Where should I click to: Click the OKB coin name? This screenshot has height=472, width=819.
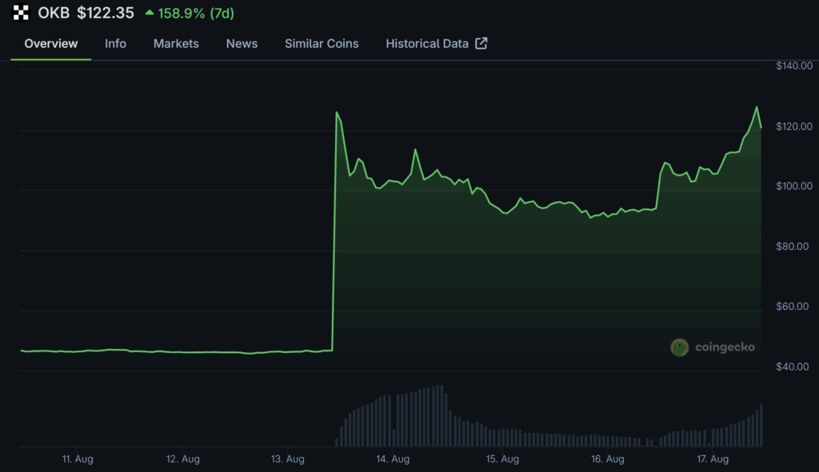tap(54, 13)
